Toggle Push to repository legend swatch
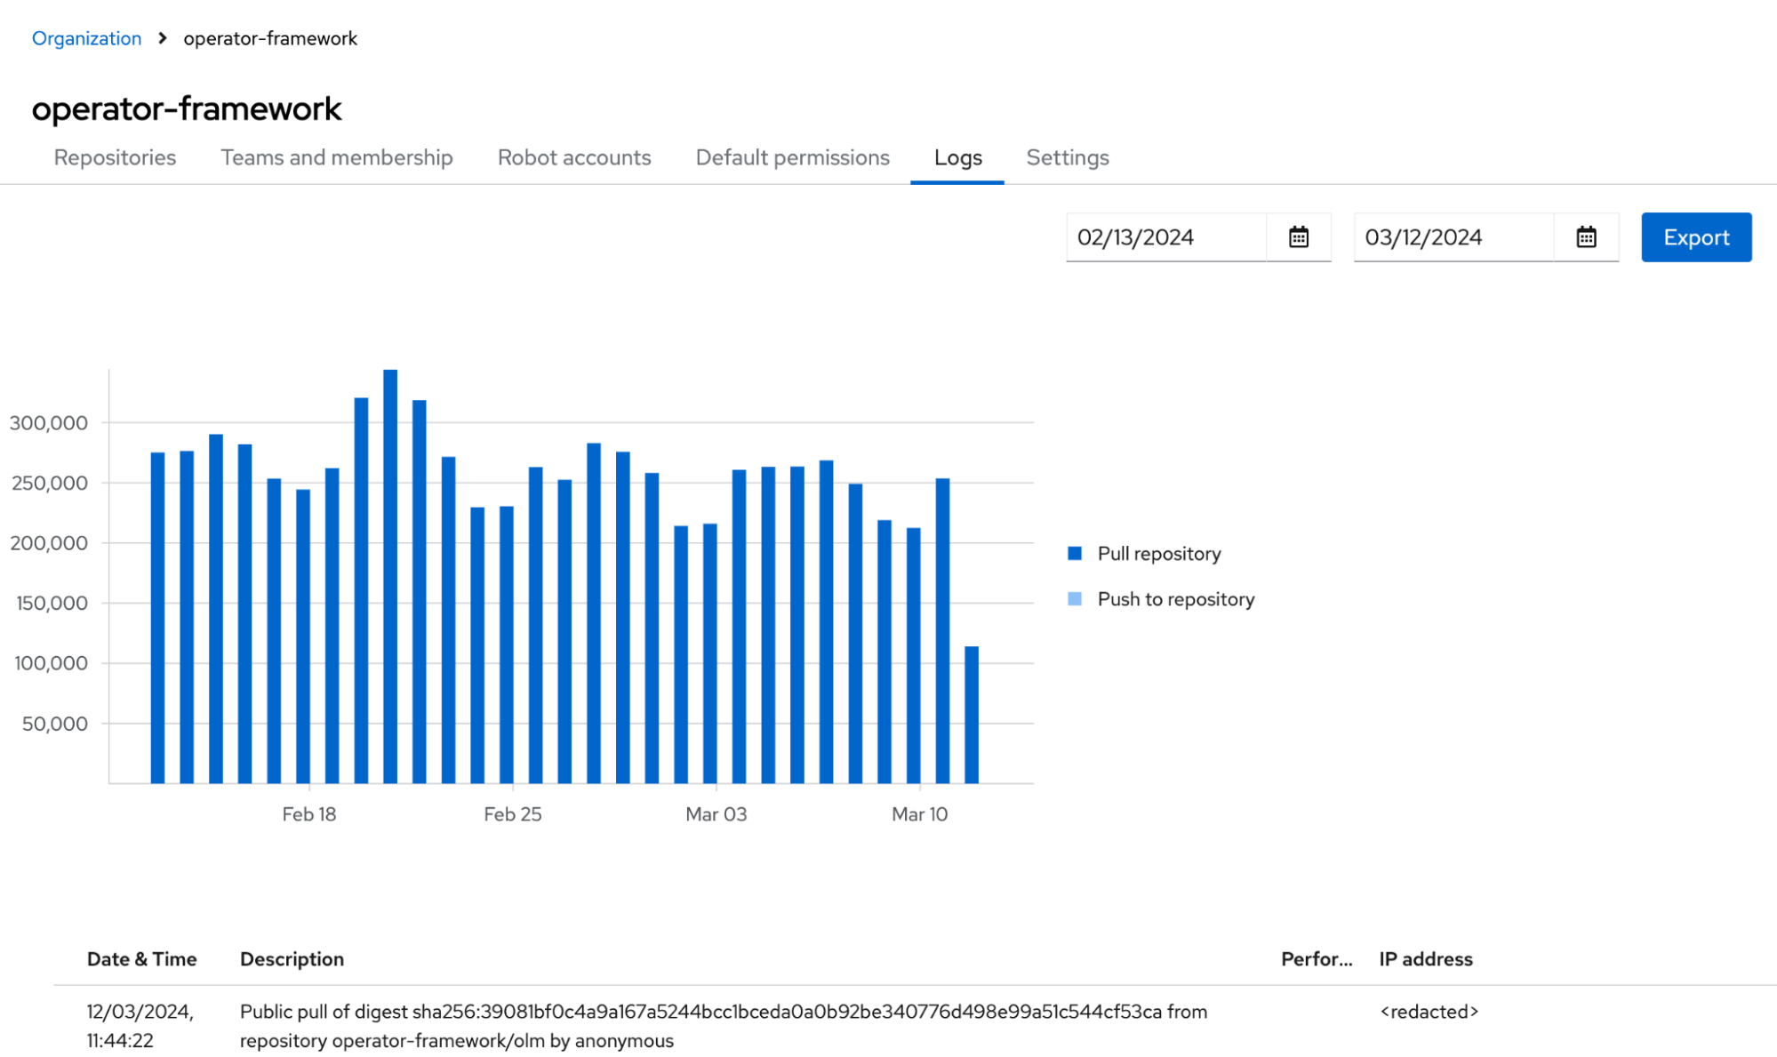 click(1075, 599)
